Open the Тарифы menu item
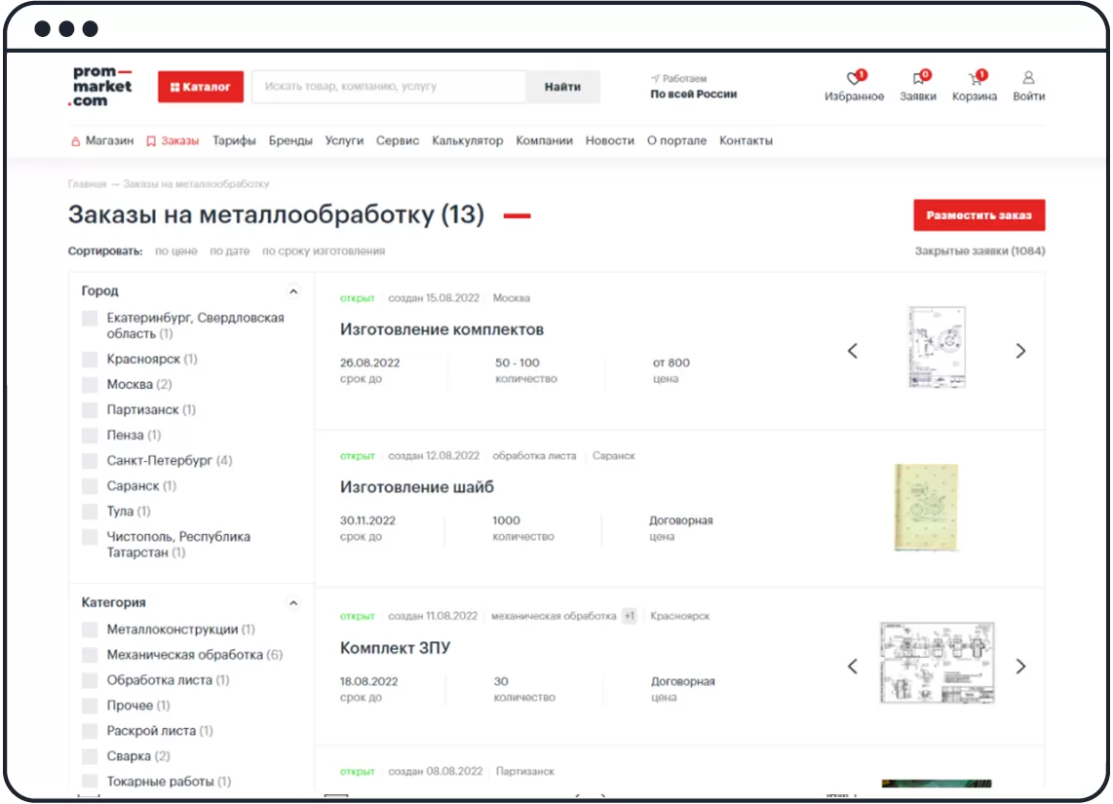1113x804 pixels. coord(234,140)
